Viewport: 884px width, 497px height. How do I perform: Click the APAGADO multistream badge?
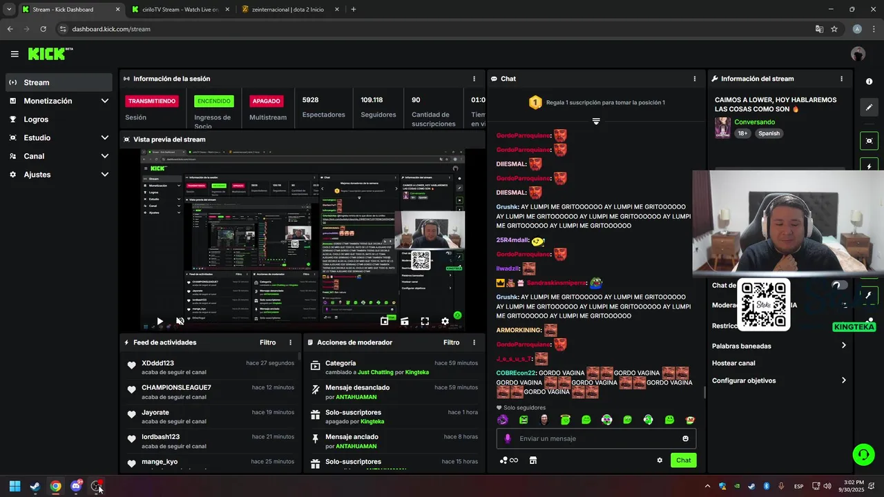(x=267, y=101)
